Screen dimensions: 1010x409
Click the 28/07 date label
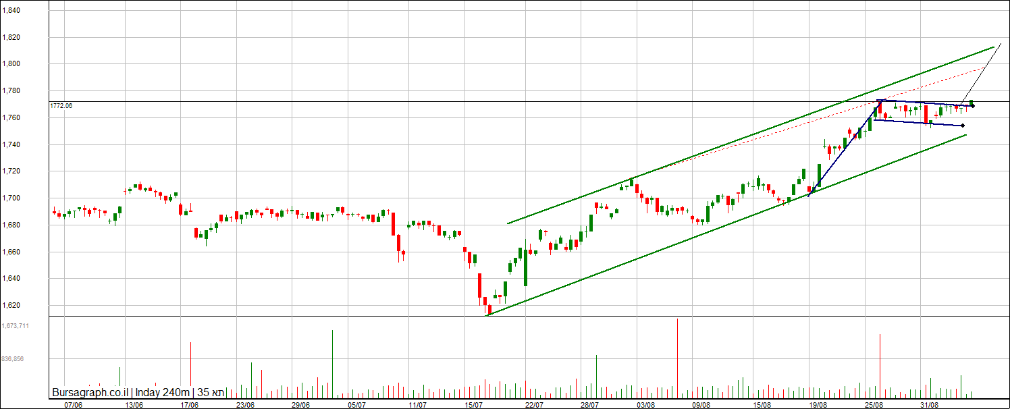(590, 405)
